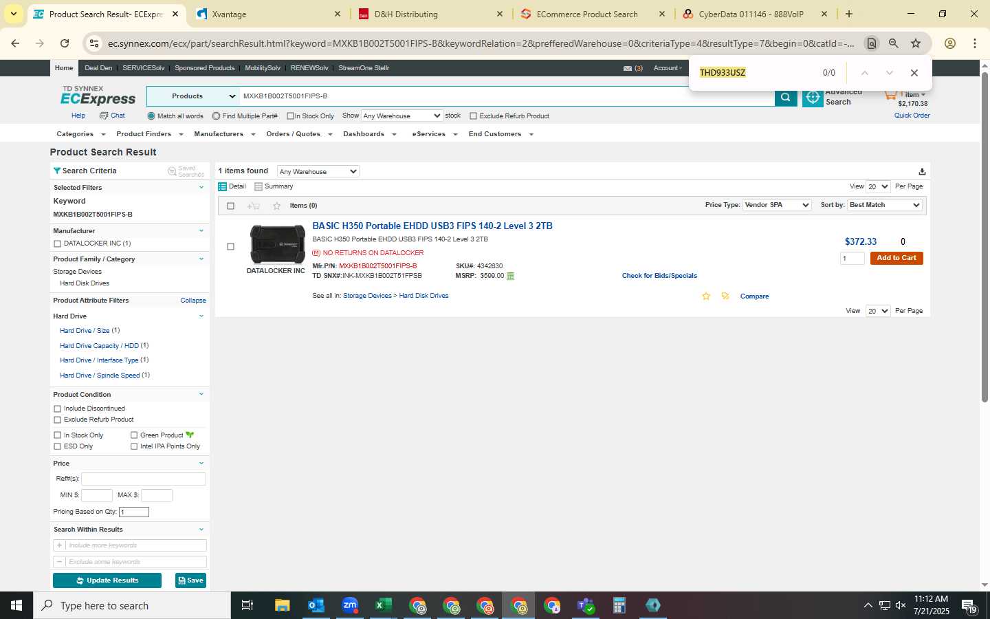Viewport: 990px width, 619px height.
Task: Click Add to Cart button
Action: (x=896, y=258)
